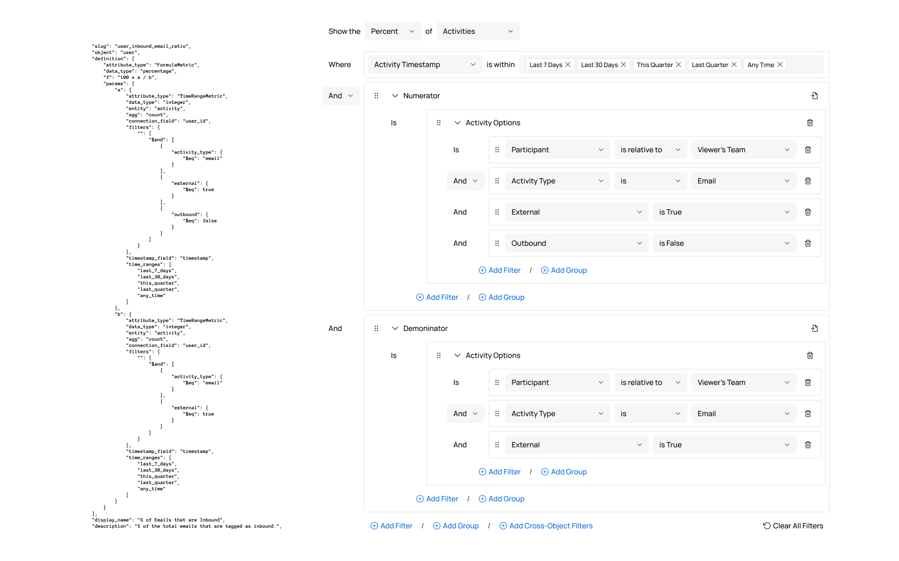Viewport: 899px width, 561px height.
Task: Click the export icon on Numerator section
Action: pyautogui.click(x=814, y=96)
